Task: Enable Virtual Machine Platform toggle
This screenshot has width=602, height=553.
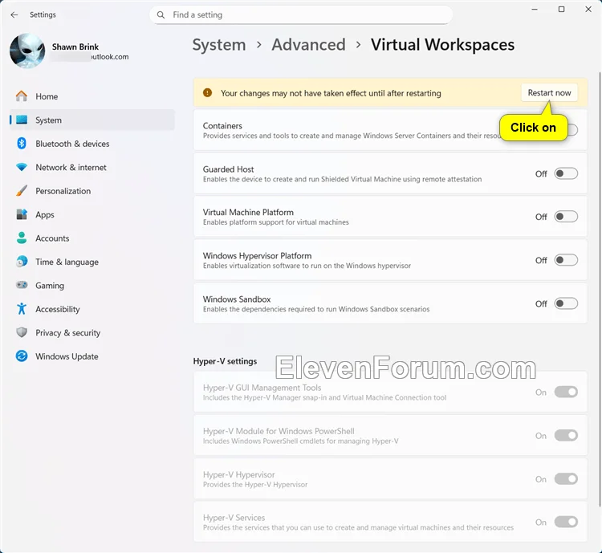Action: pos(566,217)
